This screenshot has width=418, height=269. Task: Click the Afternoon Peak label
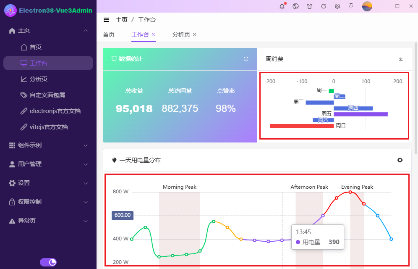(x=309, y=187)
